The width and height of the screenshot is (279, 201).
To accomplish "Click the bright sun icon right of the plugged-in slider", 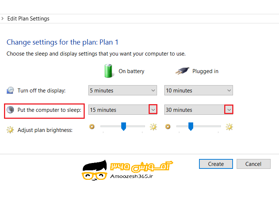I will pyautogui.click(x=229, y=127).
